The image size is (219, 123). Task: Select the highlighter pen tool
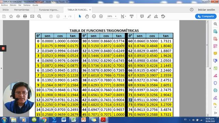coord(149,16)
